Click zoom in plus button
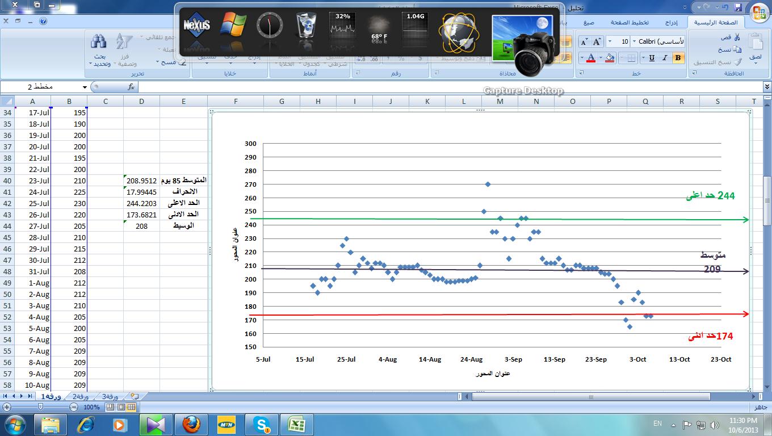This screenshot has height=436, width=772. (x=7, y=407)
